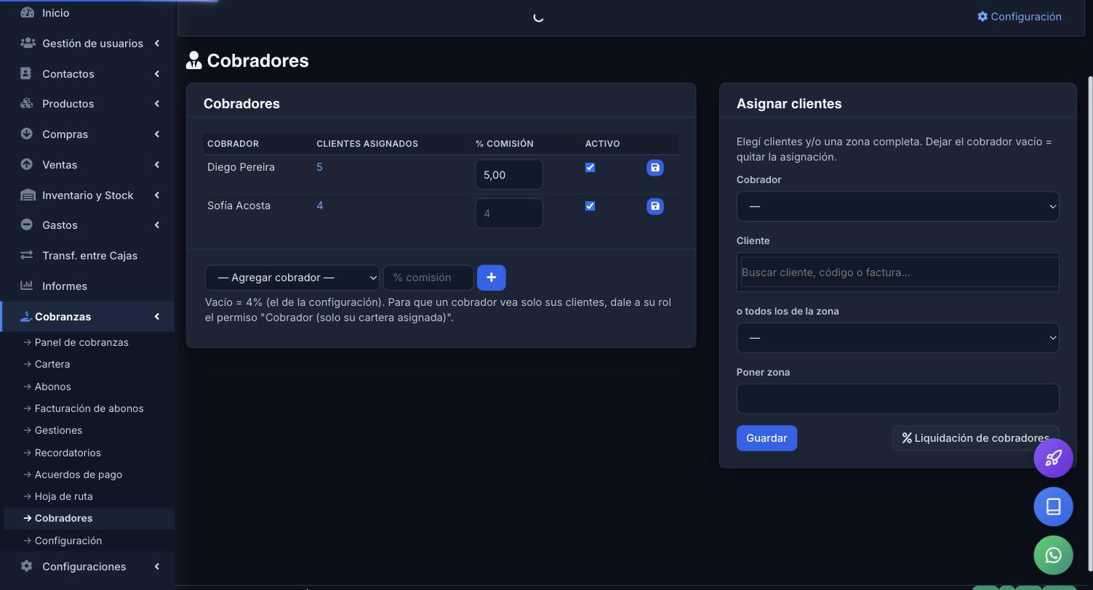Expand the Configuraciones menu chevron
This screenshot has height=590, width=1093.
coord(156,566)
